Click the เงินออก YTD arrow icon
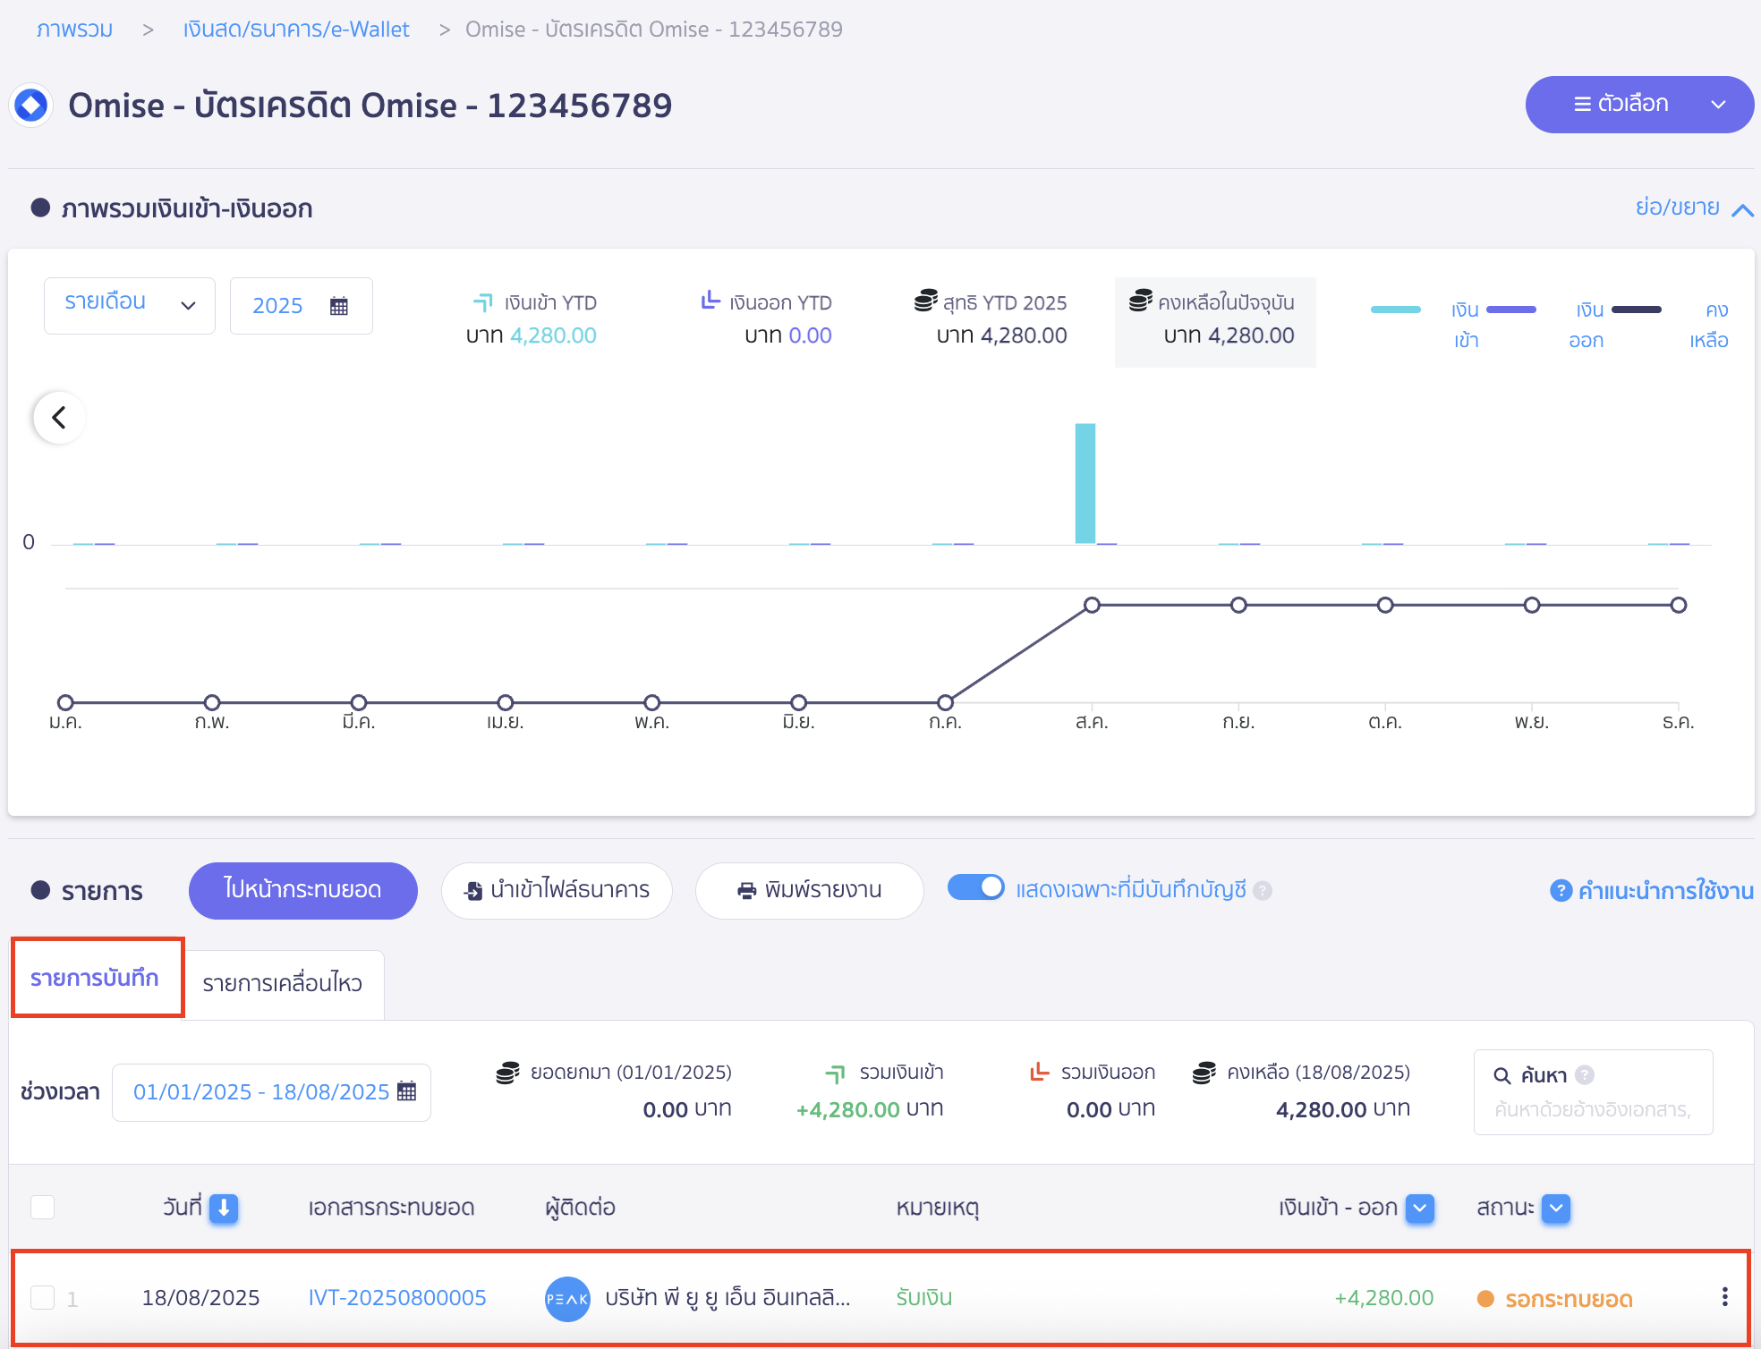The width and height of the screenshot is (1761, 1349). click(x=710, y=301)
